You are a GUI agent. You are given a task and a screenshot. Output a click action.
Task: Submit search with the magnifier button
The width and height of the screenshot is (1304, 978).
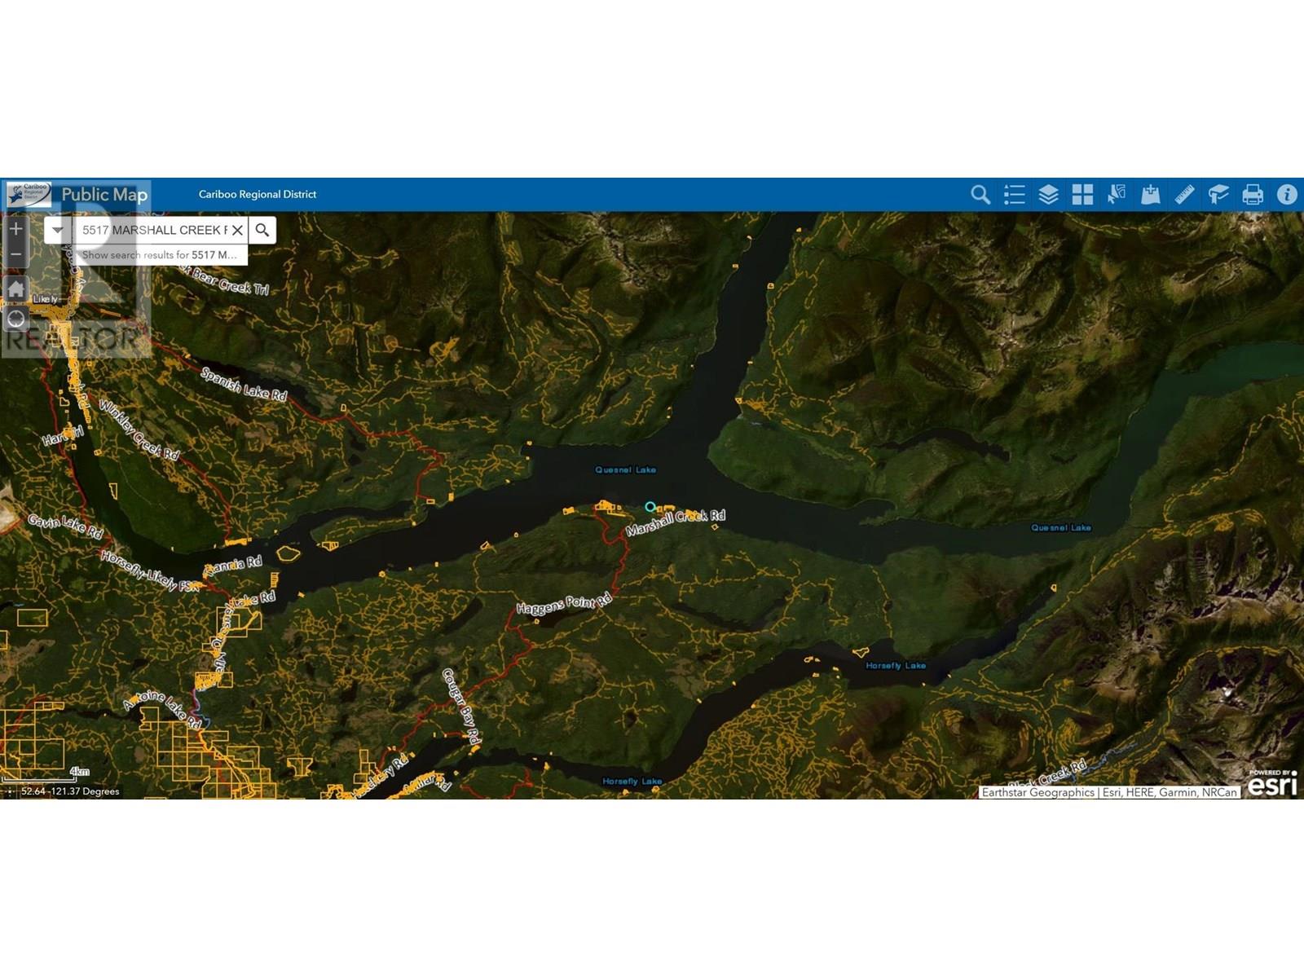(262, 230)
